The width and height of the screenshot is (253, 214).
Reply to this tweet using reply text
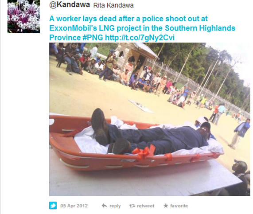point(115,206)
